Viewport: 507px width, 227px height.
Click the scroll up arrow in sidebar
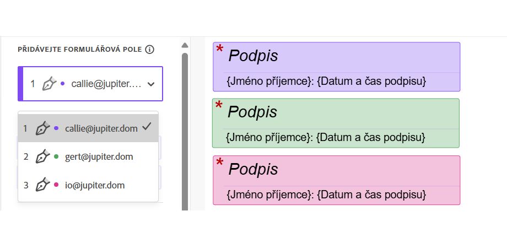(185, 45)
